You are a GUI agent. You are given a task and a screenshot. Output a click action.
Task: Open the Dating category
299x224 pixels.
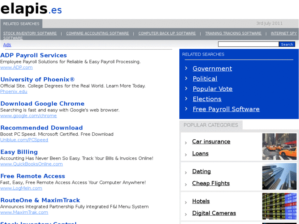tap(202, 171)
